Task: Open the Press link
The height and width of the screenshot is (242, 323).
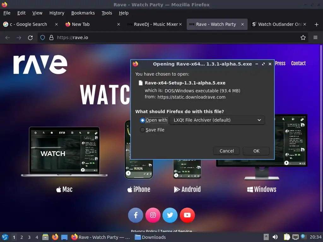Action: coord(280,63)
